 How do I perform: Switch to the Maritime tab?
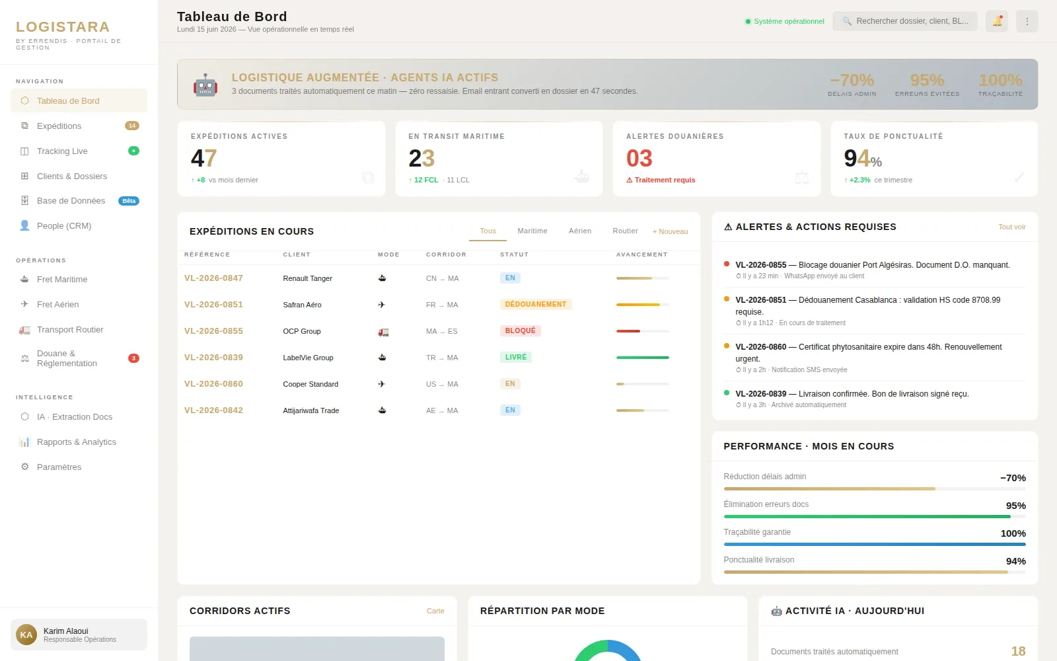pos(532,231)
